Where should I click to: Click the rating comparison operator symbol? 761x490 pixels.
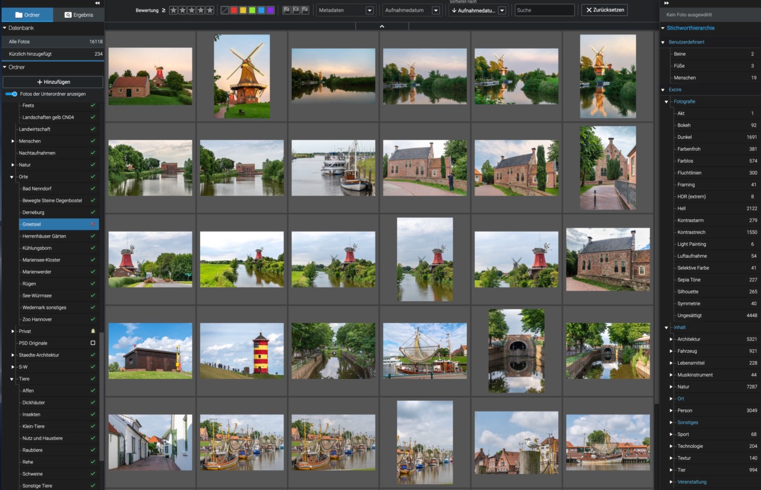[x=163, y=10]
